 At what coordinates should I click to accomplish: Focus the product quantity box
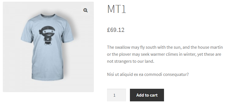[x=116, y=95]
